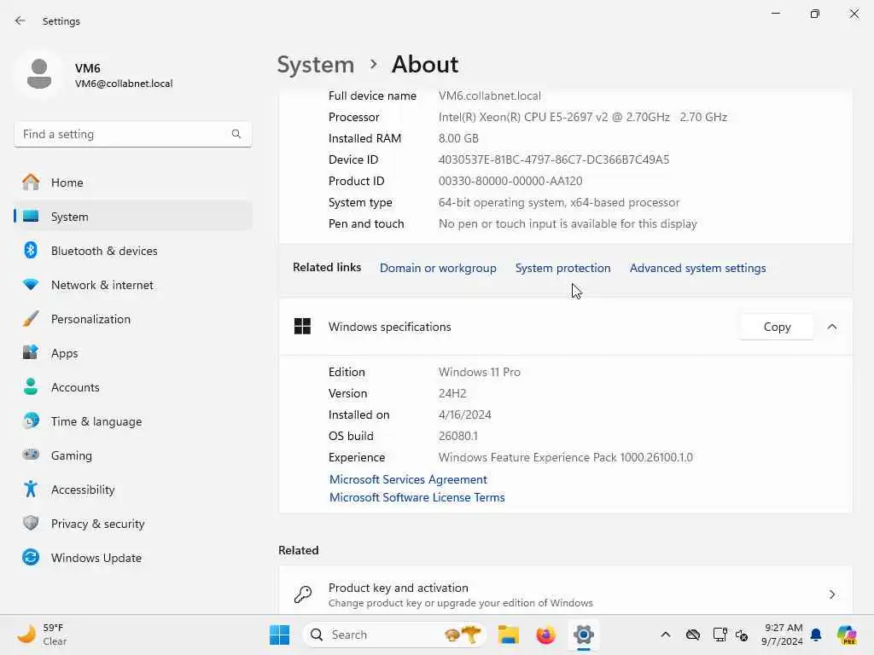Screen dimensions: 874x655
Task: Open Advanced system settings link
Action: [x=697, y=268]
